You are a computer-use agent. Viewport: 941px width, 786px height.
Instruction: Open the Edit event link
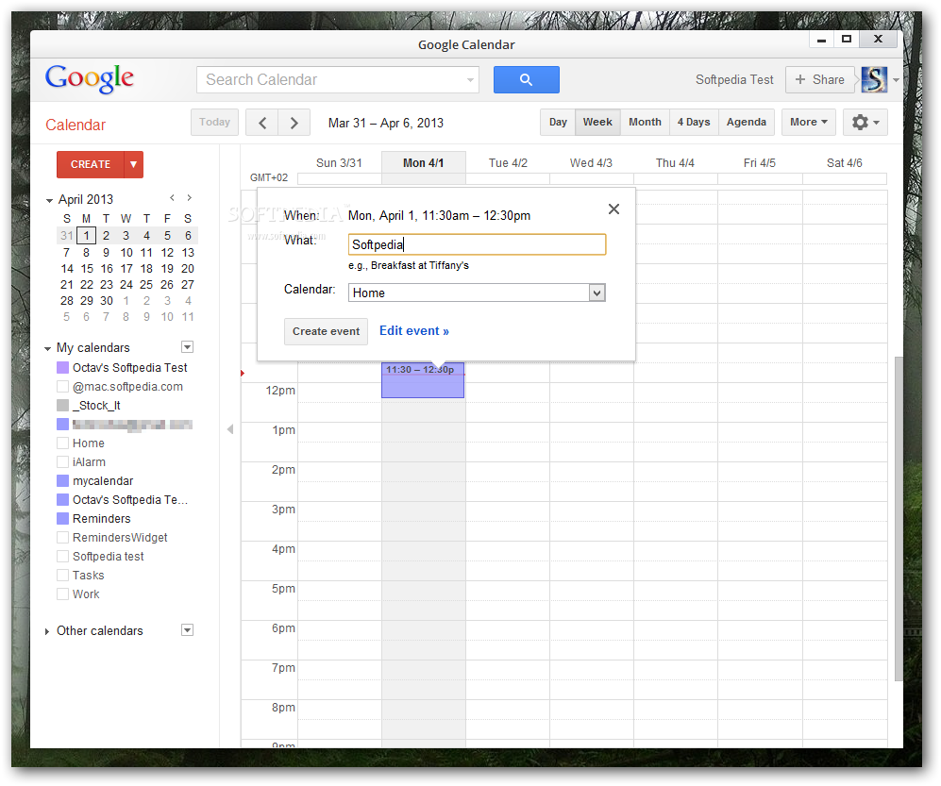414,330
